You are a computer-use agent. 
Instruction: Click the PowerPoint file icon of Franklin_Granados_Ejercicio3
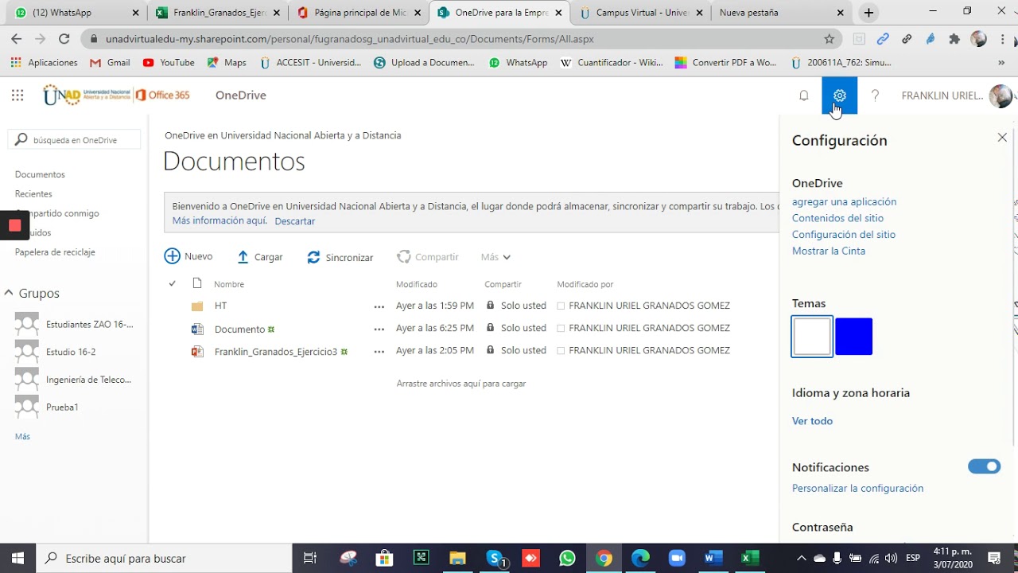click(x=197, y=351)
